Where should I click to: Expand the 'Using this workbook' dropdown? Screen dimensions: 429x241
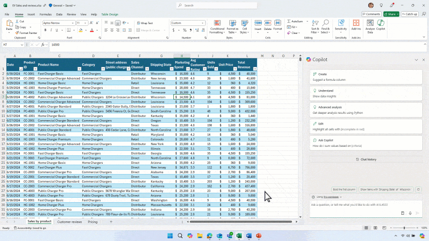click(x=341, y=197)
